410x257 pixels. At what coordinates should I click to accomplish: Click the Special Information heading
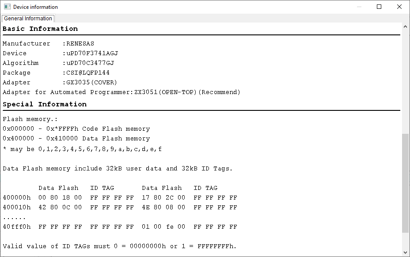coord(45,104)
